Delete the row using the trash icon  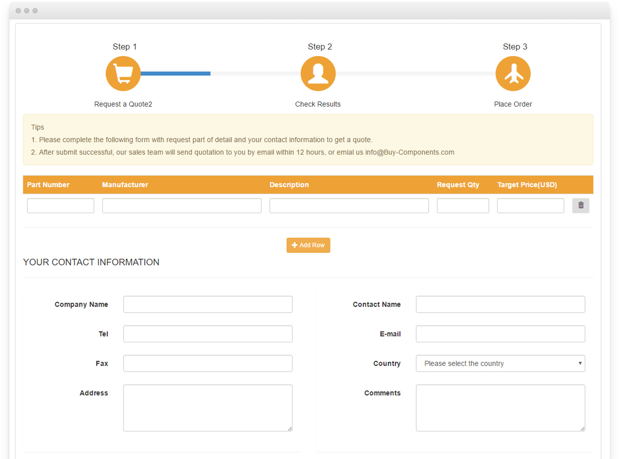[x=581, y=206]
